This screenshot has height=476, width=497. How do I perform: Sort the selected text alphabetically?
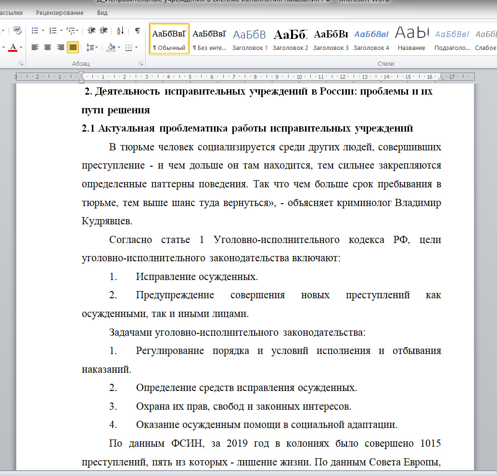point(120,31)
